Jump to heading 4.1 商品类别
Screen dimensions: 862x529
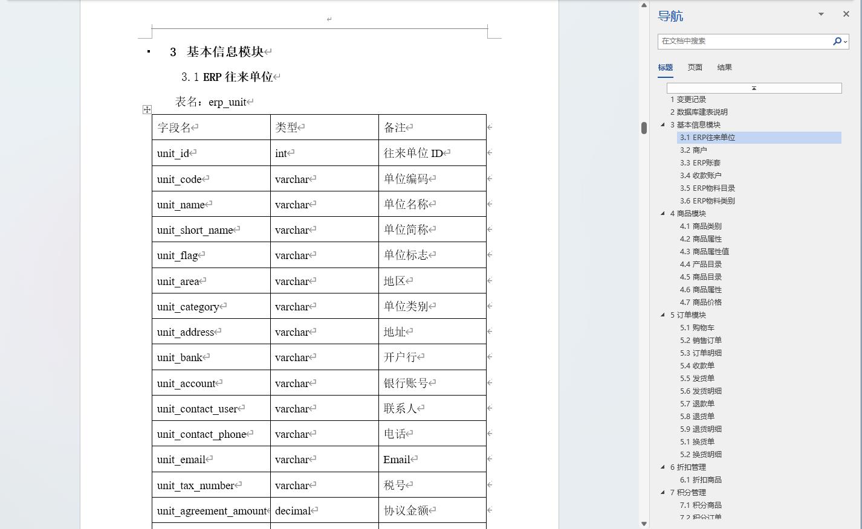click(701, 226)
